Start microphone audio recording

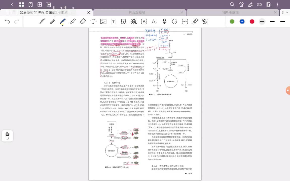164,21
